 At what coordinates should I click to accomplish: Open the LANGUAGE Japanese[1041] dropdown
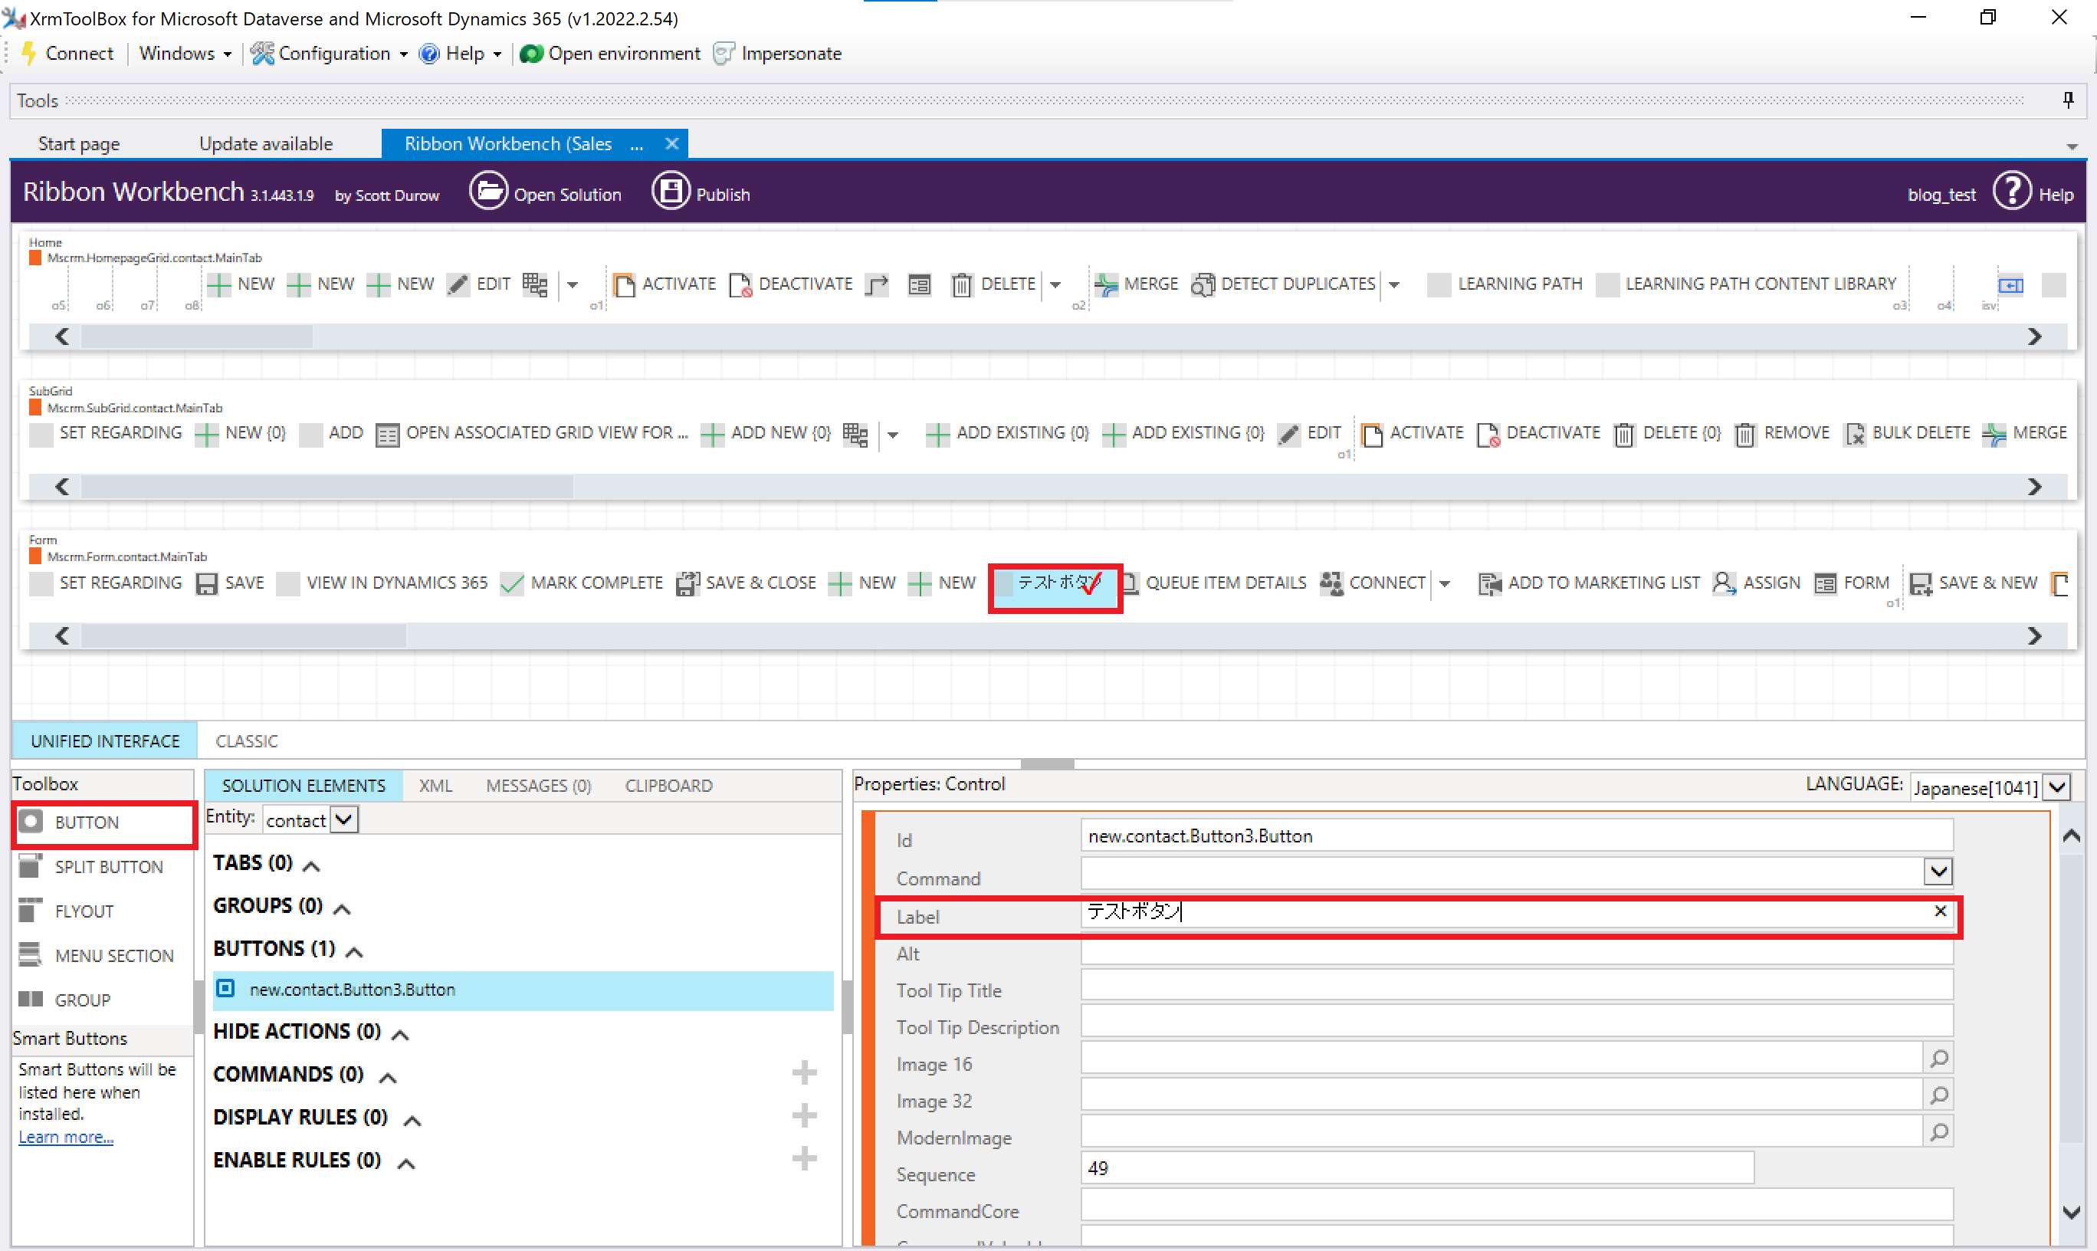[2057, 787]
